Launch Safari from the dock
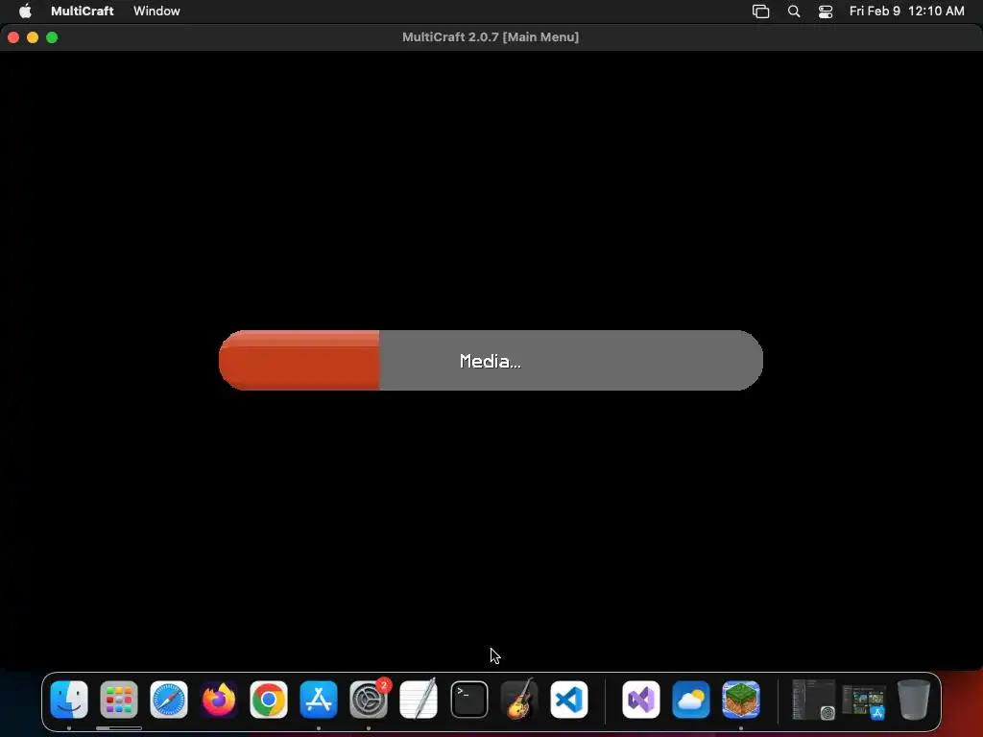 (169, 699)
